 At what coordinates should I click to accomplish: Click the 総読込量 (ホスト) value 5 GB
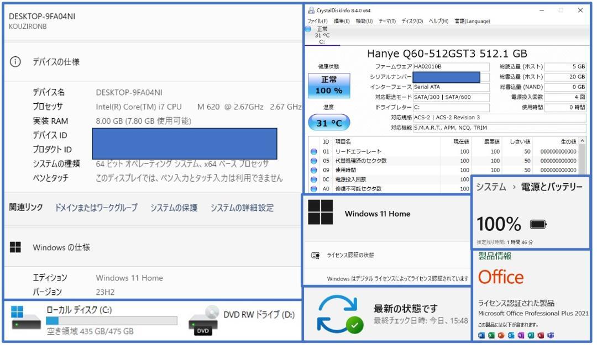(x=565, y=66)
